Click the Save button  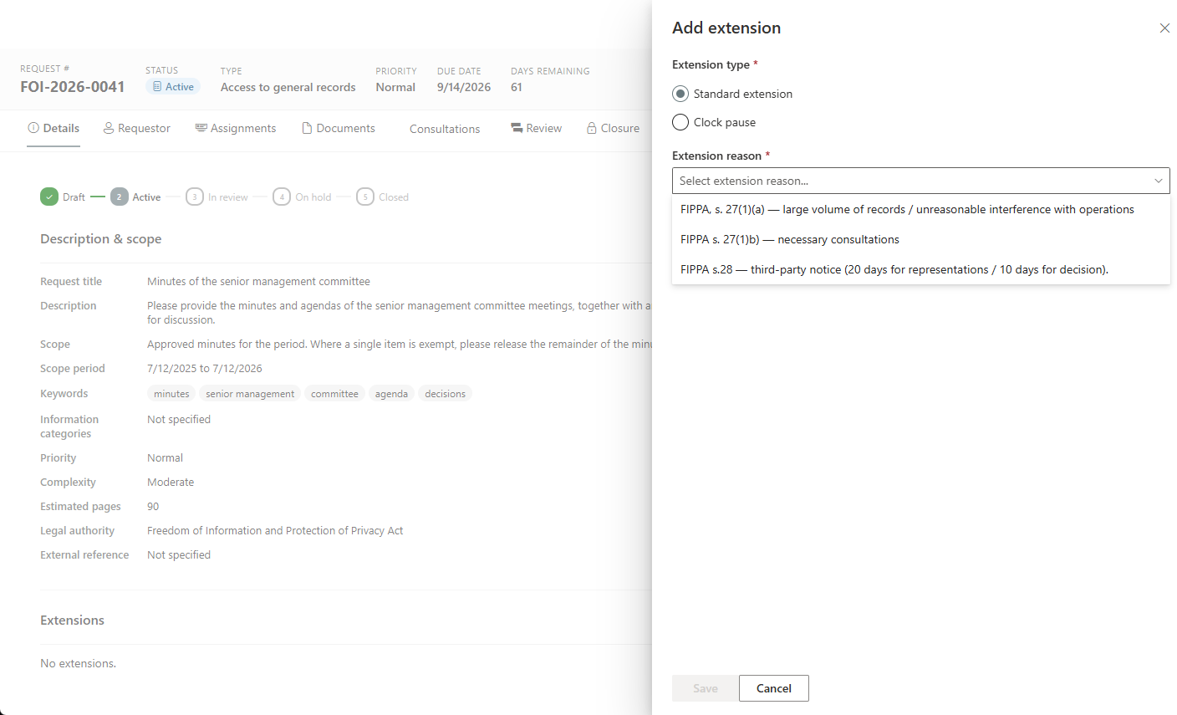[x=705, y=688]
